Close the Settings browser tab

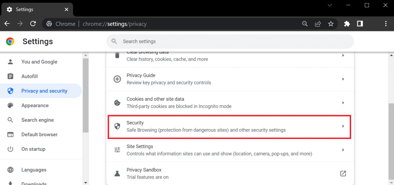coord(67,9)
